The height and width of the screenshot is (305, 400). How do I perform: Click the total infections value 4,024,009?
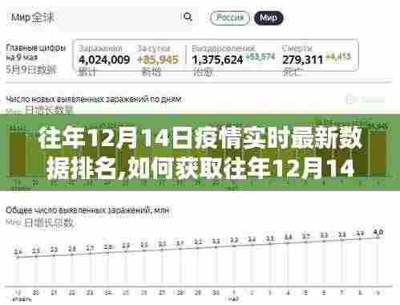(104, 59)
